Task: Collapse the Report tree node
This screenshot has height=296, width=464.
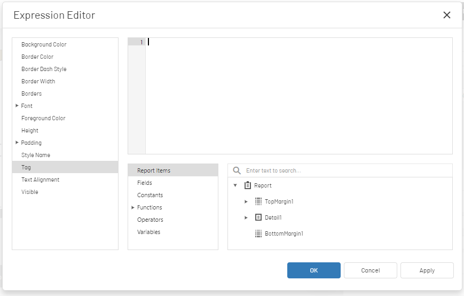Action: (235, 185)
